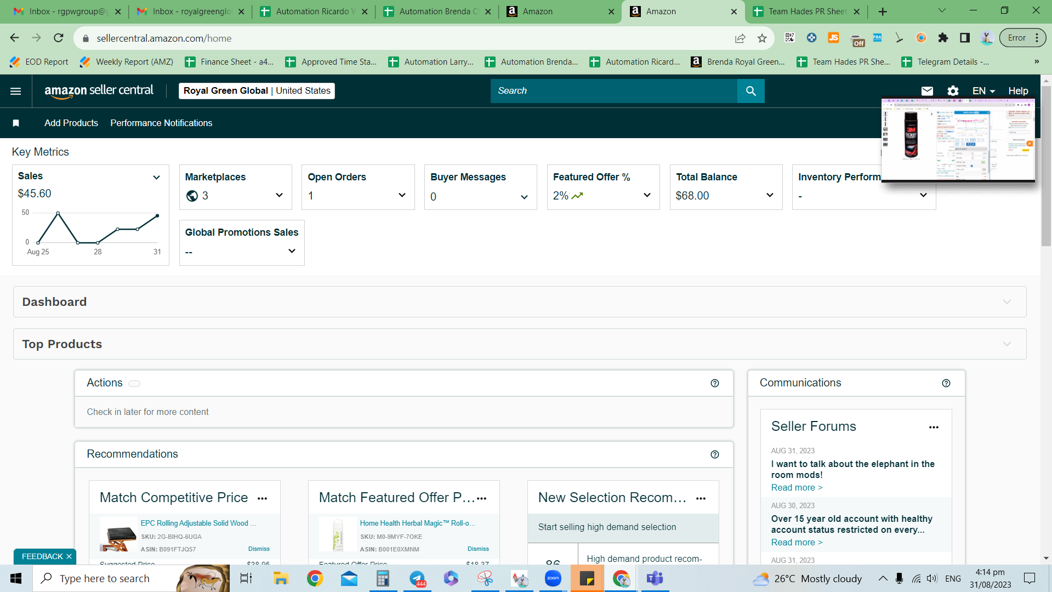Click the floating screenshot preview thumbnail
1052x592 pixels.
point(958,140)
